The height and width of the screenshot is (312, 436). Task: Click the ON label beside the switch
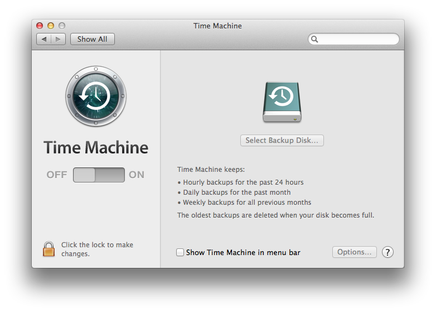(x=137, y=175)
